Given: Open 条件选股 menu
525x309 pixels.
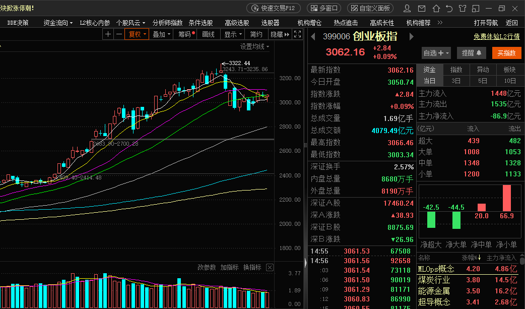Looking at the screenshot, I should pyautogui.click(x=201, y=23).
